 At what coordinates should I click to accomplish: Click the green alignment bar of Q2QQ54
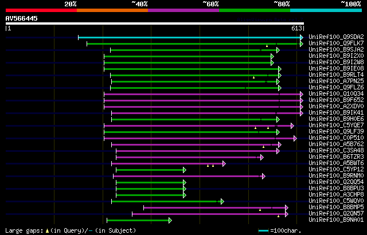point(150,183)
